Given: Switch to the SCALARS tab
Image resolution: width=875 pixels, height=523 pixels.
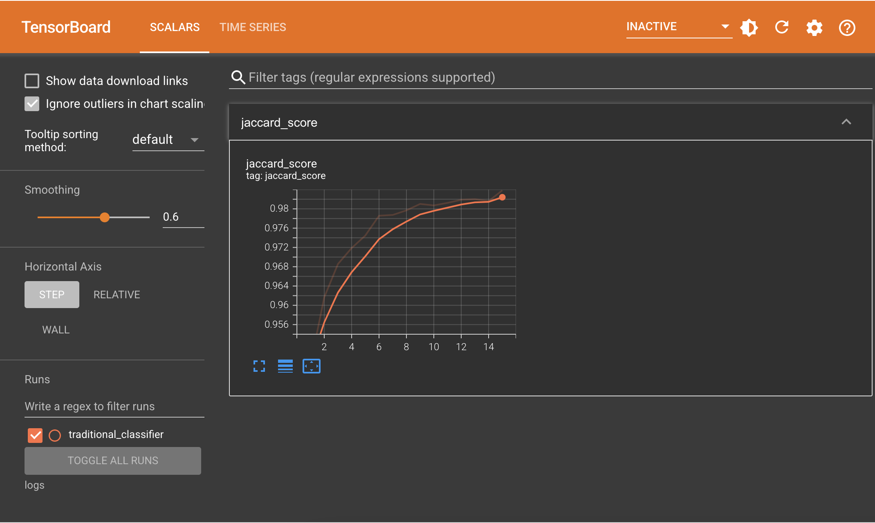Looking at the screenshot, I should 174,27.
